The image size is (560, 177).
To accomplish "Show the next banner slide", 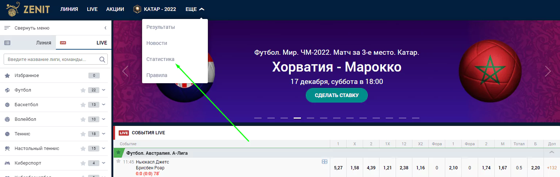I will 548,71.
